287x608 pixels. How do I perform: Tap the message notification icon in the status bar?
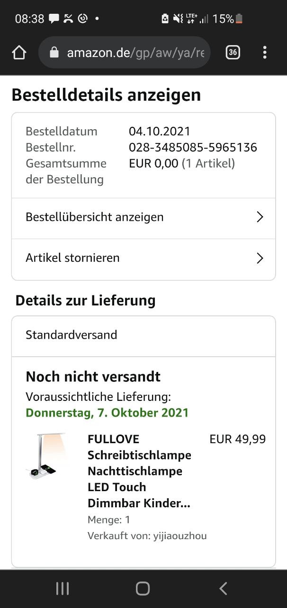(54, 19)
